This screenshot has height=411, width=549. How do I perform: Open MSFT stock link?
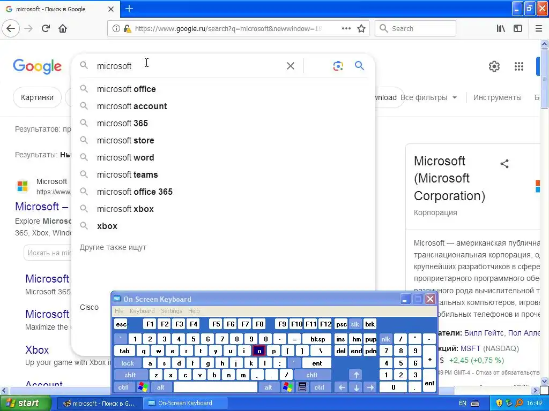(x=470, y=348)
